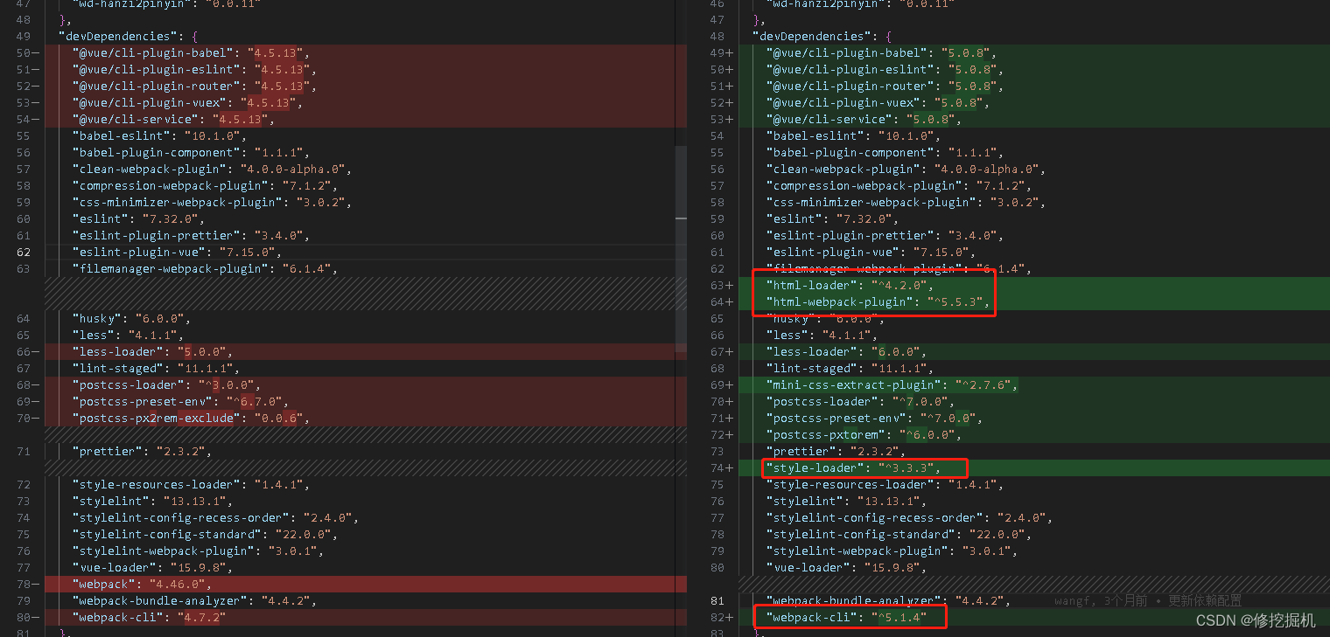This screenshot has width=1330, height=637.
Task: Click the removed "less-loader": "5.0.0" line
Action: click(x=366, y=352)
